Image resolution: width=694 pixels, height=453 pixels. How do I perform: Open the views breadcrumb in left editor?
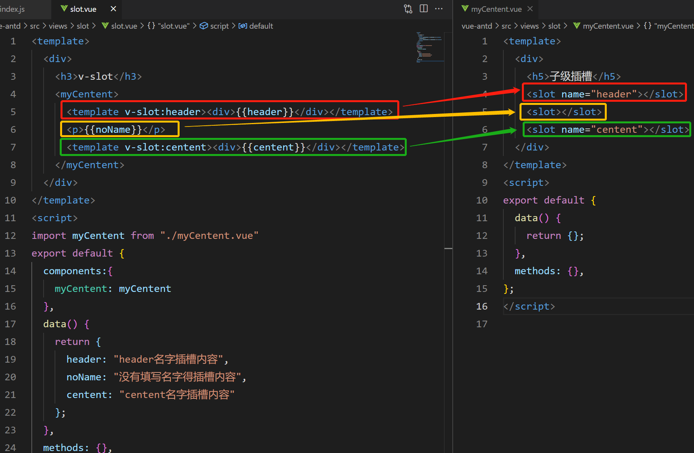[x=58, y=26]
